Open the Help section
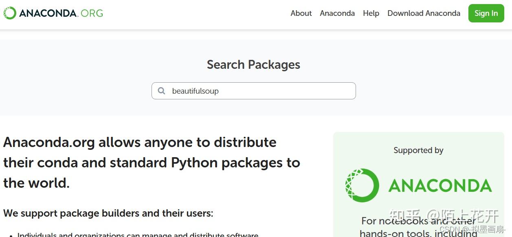The image size is (512, 237). (x=371, y=13)
